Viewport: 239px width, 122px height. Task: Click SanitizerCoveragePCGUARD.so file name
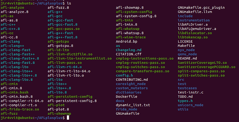coord(206,67)
